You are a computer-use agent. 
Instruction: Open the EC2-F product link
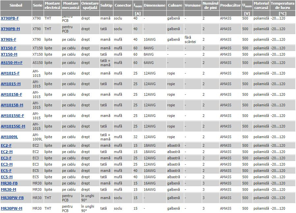click(6, 145)
